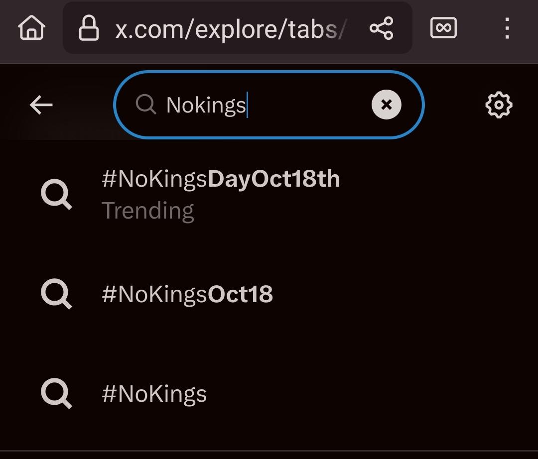Screen dimensions: 538x459
Task: Tap search icon beside #NoKingsDayOct18th
Action: tap(56, 195)
